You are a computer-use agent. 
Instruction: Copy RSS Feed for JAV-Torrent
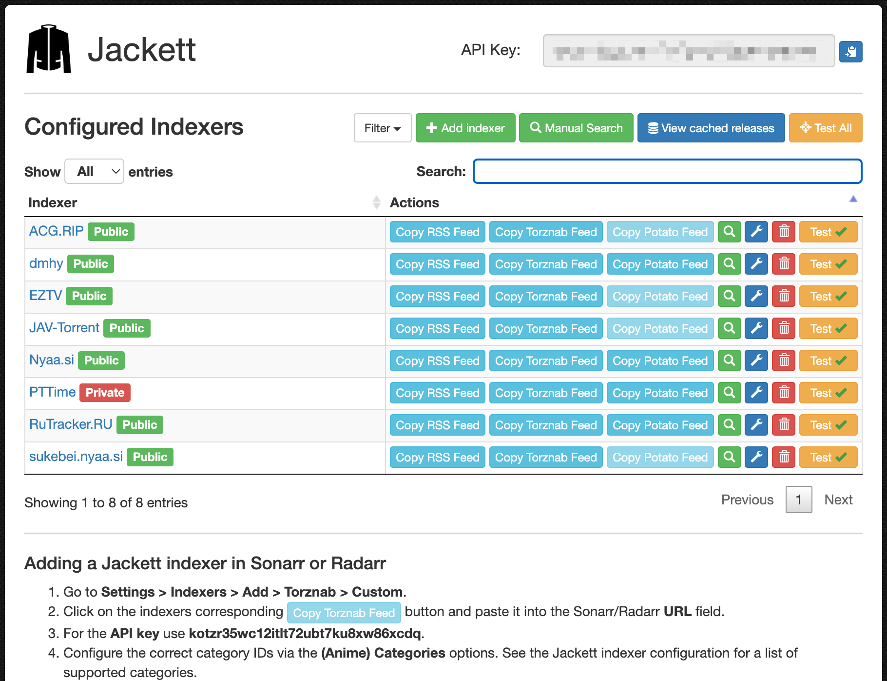[x=438, y=328]
